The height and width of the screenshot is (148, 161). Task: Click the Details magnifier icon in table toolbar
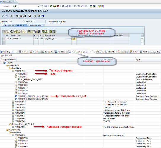point(12,32)
